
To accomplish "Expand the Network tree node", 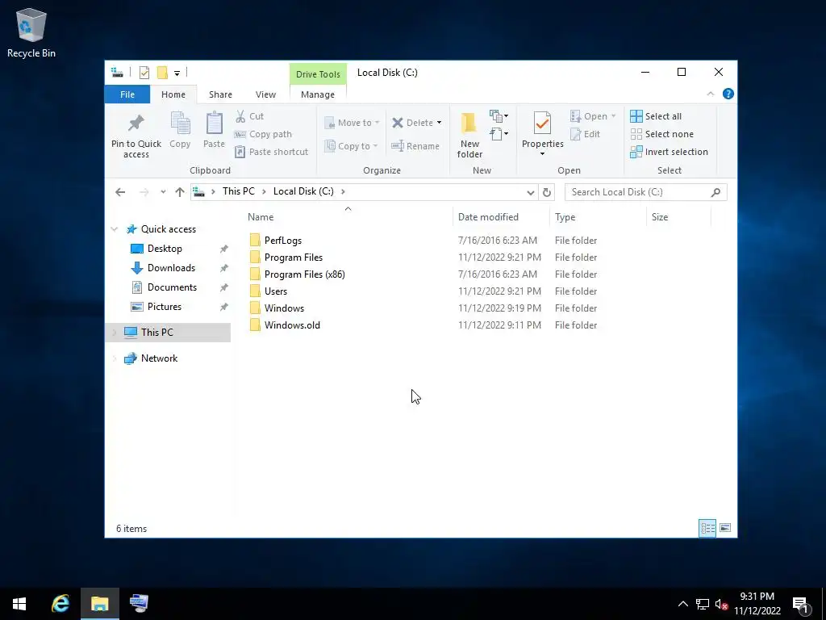I will point(115,358).
